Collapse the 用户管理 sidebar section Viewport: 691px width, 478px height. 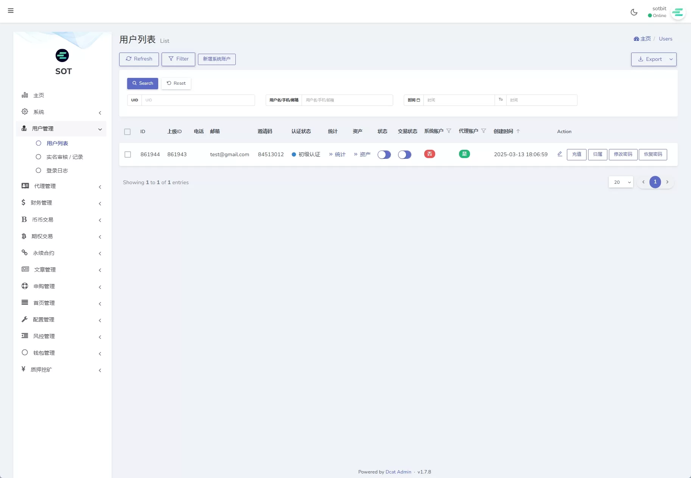coord(100,129)
